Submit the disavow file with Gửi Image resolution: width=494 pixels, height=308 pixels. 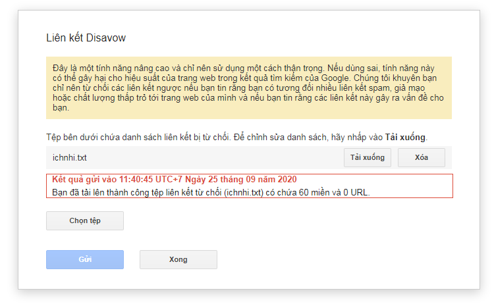pyautogui.click(x=84, y=259)
